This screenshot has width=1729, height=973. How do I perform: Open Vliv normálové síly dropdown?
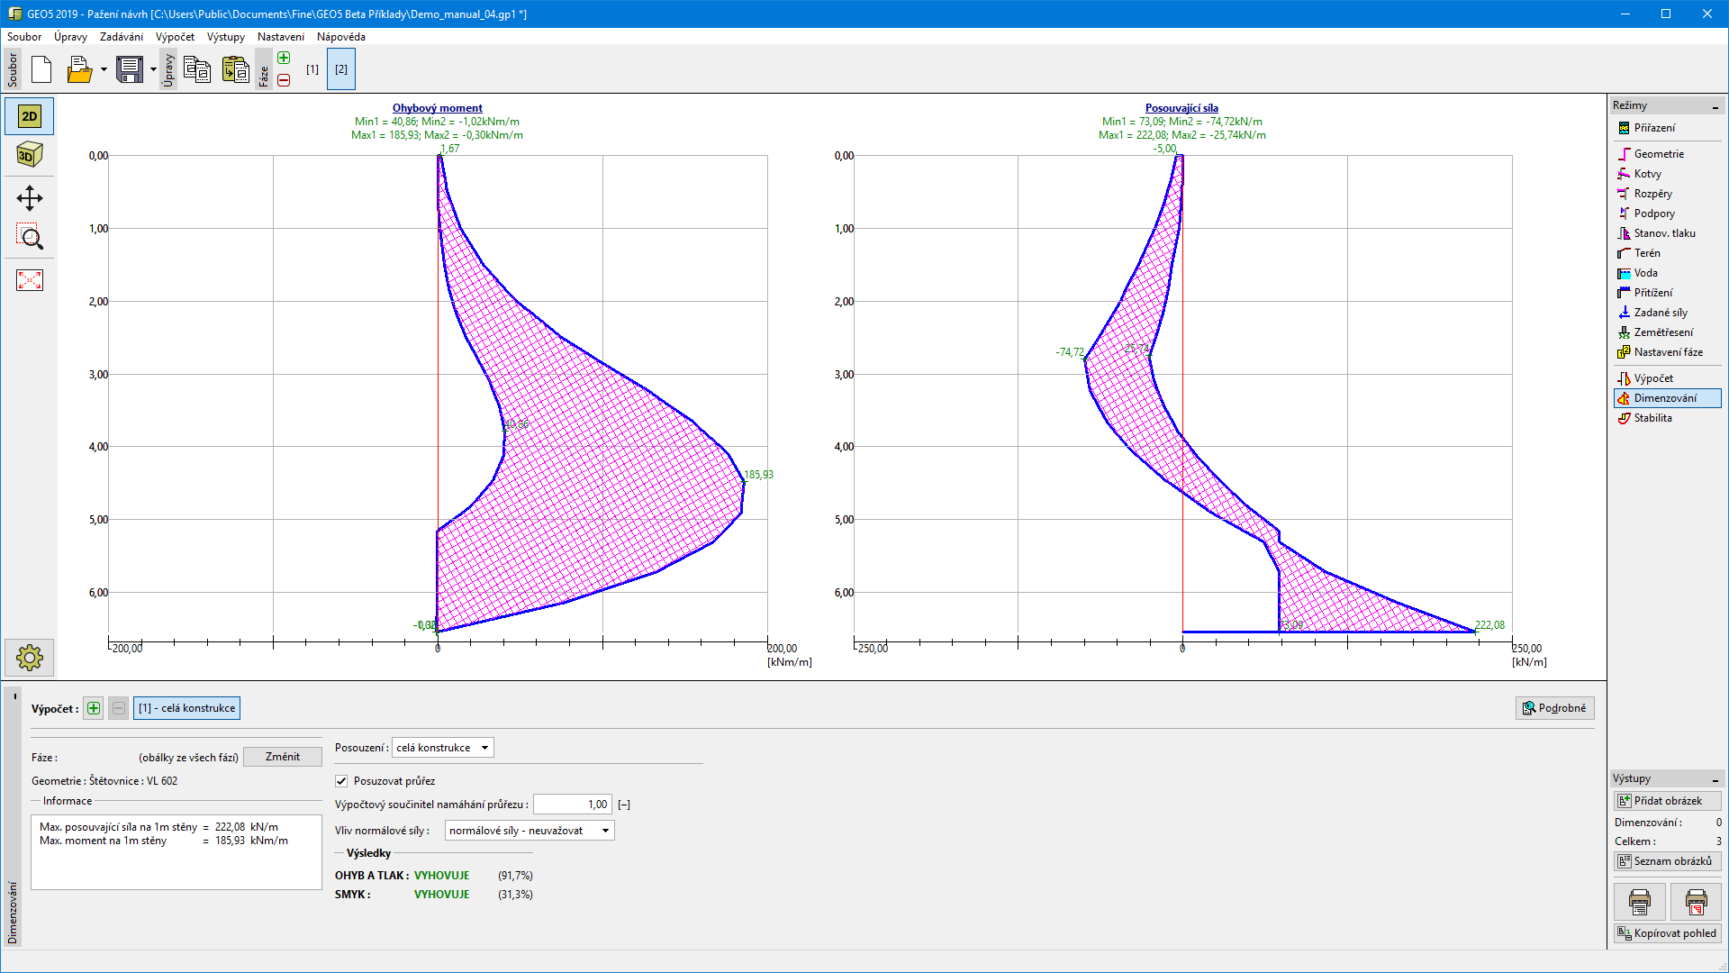(530, 831)
